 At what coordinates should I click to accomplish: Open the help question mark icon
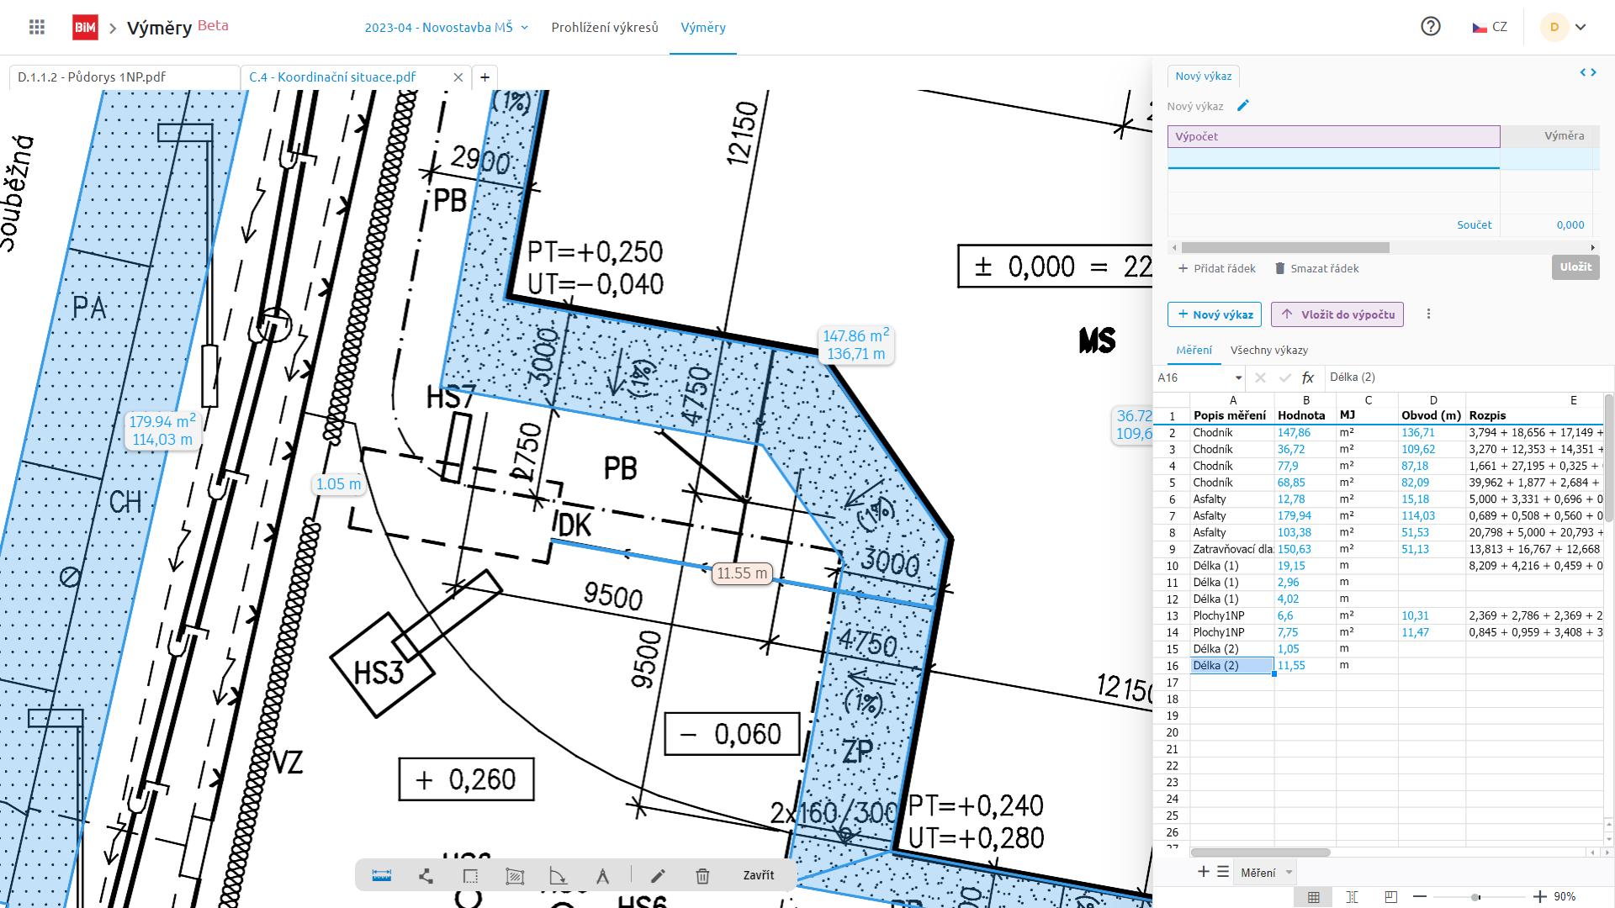coord(1430,27)
